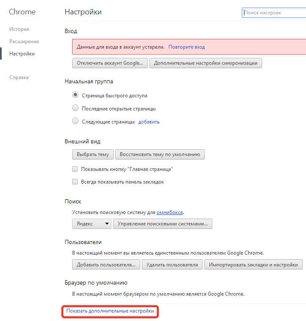This screenshot has height=321, width=306.
Task: Click Показать дополнительные настройки link
Action: pos(110,311)
